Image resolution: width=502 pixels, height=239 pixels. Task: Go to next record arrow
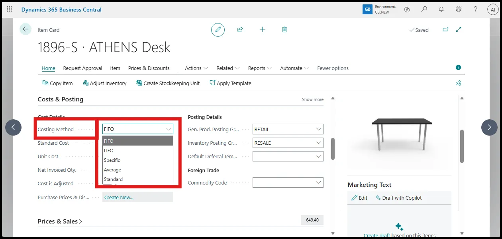click(489, 127)
